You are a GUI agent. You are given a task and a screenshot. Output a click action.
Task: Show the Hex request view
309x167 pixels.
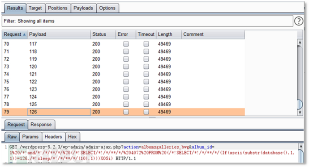pyautogui.click(x=72, y=137)
